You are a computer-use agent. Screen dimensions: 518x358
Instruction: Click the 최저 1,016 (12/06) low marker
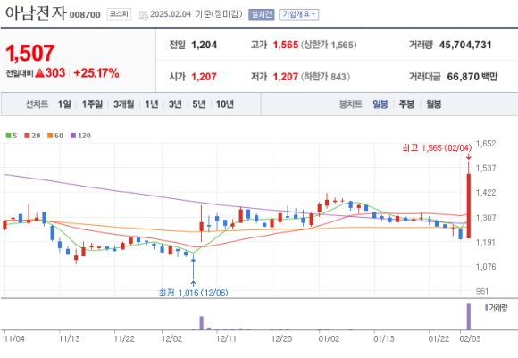pos(193,292)
